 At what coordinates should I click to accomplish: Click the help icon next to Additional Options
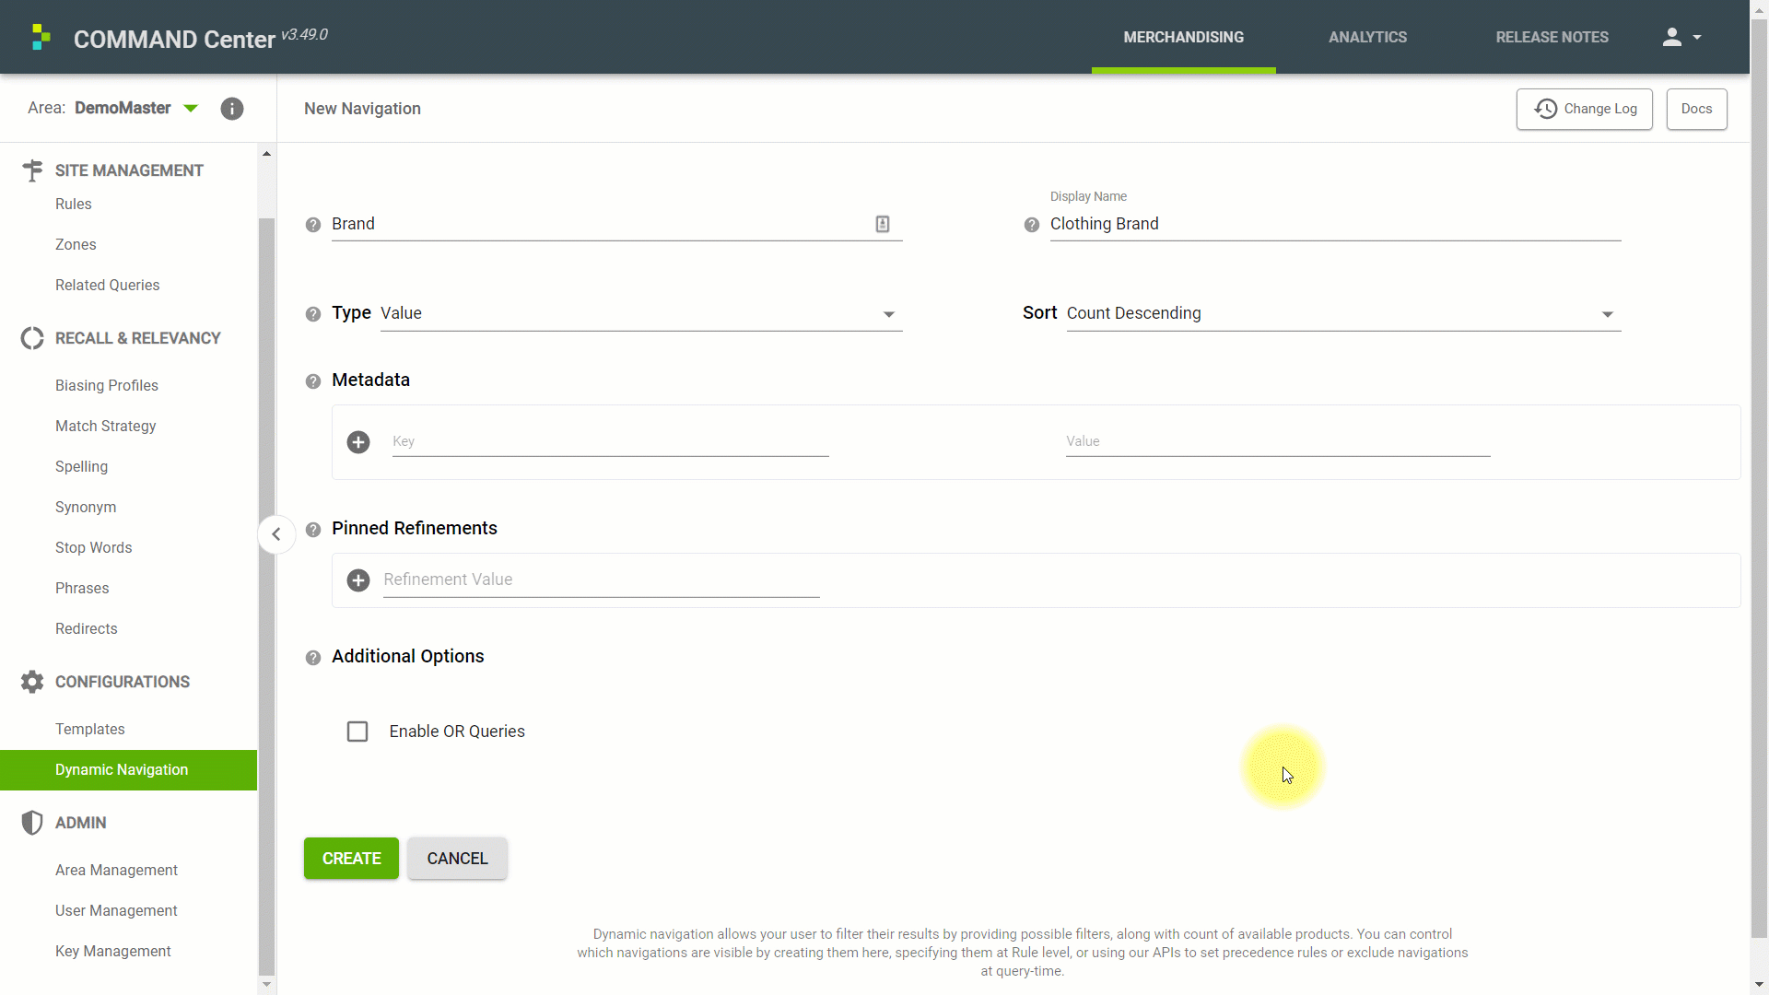coord(313,658)
